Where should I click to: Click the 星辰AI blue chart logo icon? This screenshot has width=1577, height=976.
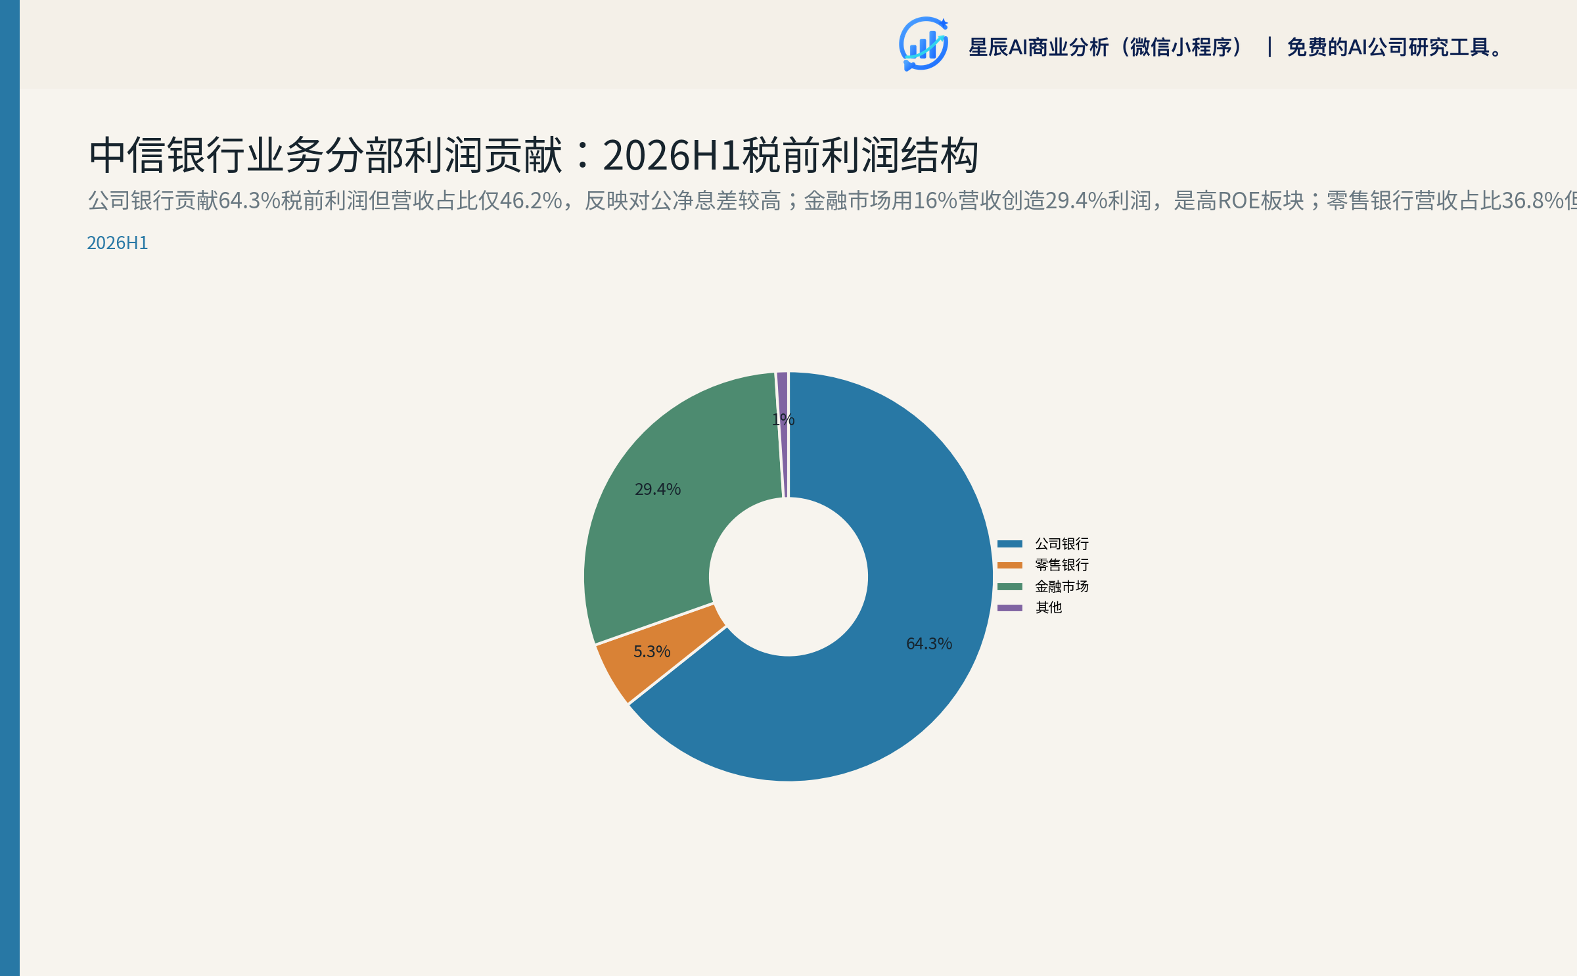923,44
